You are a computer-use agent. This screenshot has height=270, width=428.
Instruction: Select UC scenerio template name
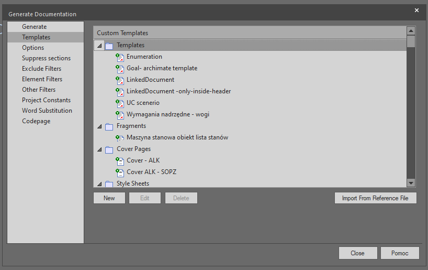(143, 103)
